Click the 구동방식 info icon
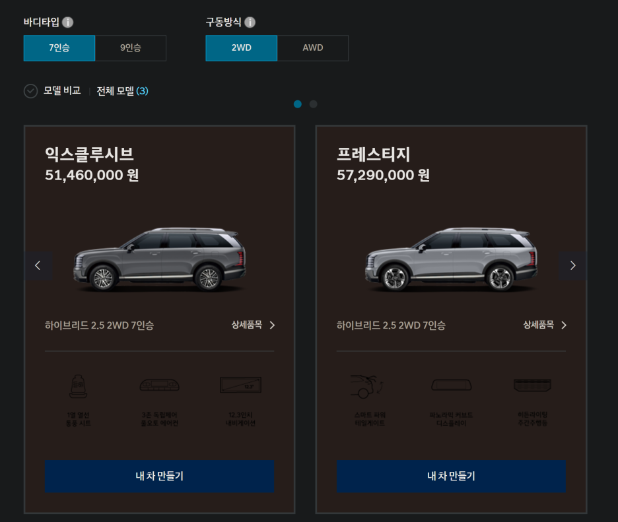This screenshot has width=618, height=522. coord(250,22)
